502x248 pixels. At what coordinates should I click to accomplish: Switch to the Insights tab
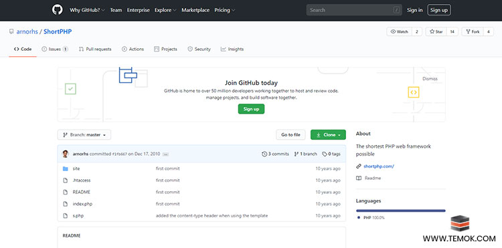pyautogui.click(x=232, y=49)
